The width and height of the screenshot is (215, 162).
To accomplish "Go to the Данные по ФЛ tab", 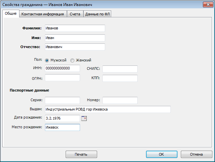I will (98, 14).
